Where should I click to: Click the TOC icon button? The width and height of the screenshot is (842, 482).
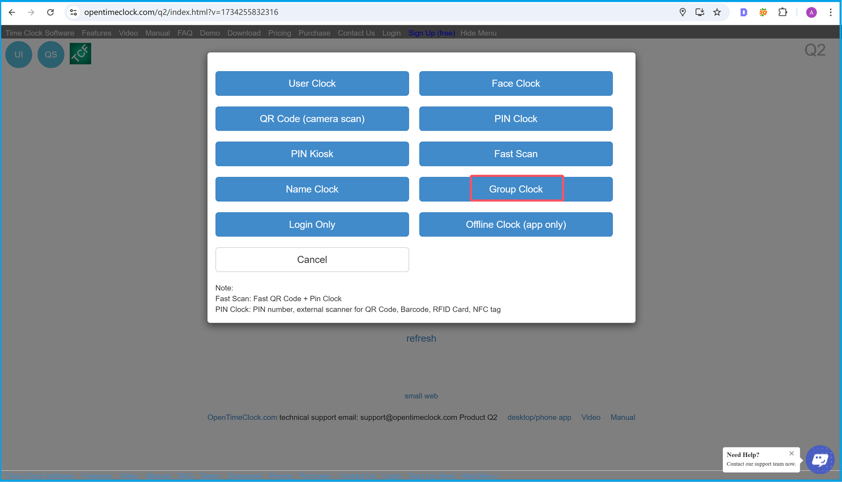tap(81, 54)
